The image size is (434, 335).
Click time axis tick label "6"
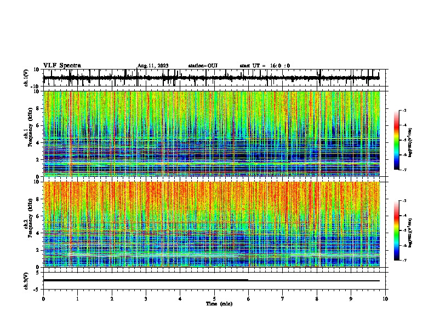tap(248, 299)
